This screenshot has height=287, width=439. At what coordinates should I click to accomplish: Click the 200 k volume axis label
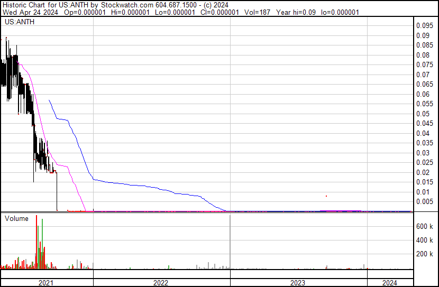tap(425, 254)
